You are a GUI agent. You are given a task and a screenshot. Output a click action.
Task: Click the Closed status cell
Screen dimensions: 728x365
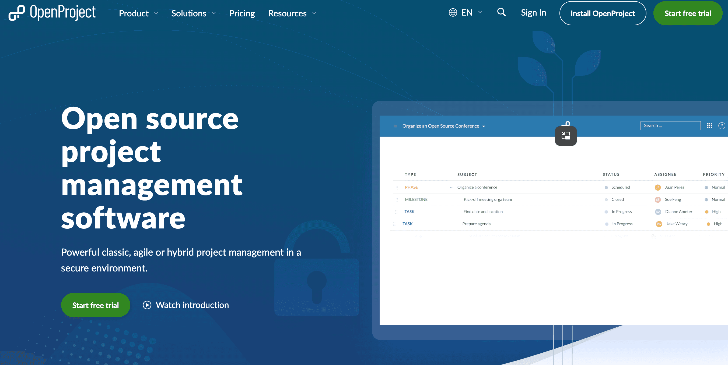[618, 199]
